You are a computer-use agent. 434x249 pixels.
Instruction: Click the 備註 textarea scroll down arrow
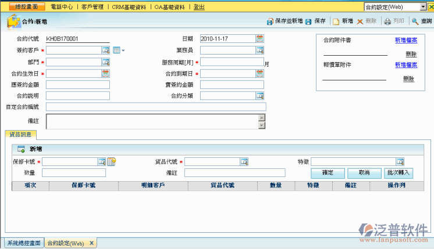[262, 125]
